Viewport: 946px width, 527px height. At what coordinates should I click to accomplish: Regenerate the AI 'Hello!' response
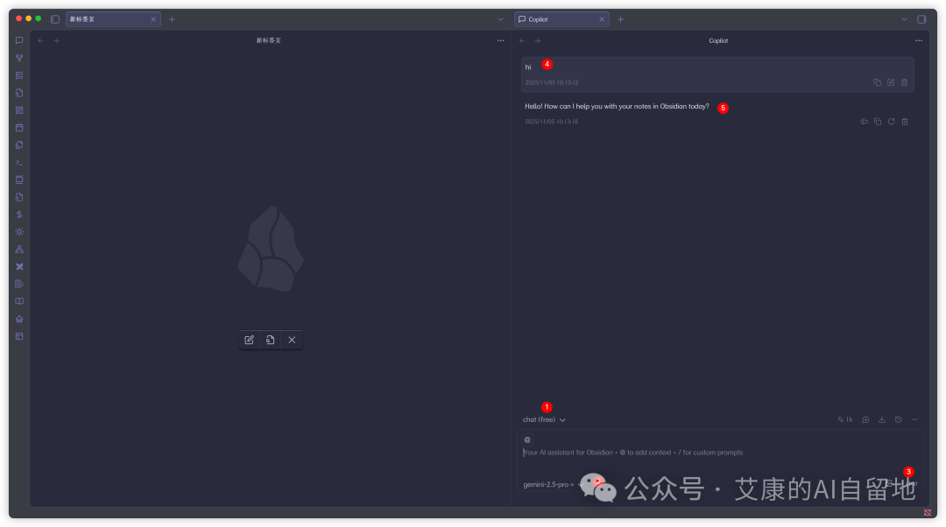click(x=891, y=122)
